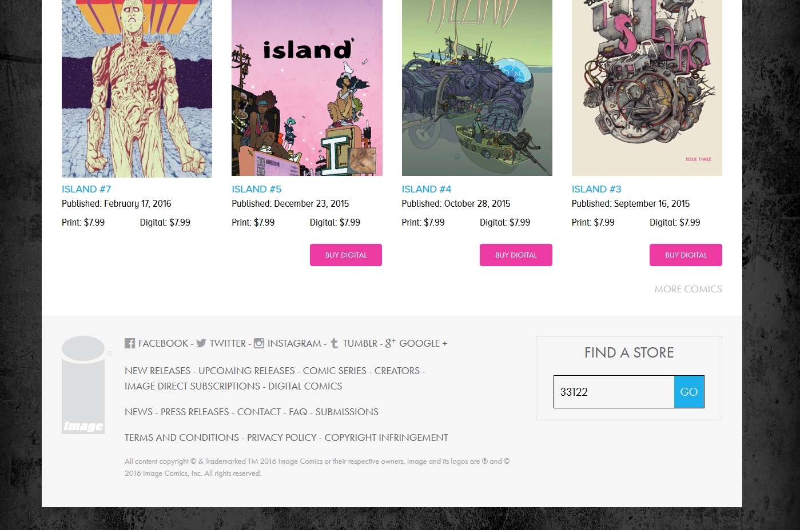Buy digital copy of Island #3
800x530 pixels.
(x=686, y=255)
